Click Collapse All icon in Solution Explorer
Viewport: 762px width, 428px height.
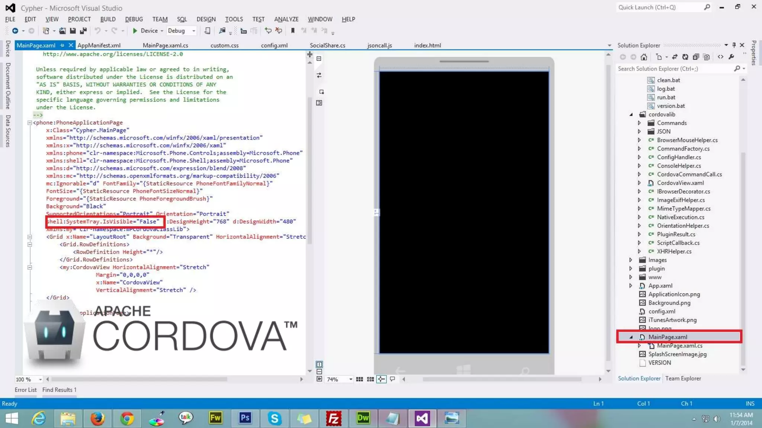pos(696,57)
